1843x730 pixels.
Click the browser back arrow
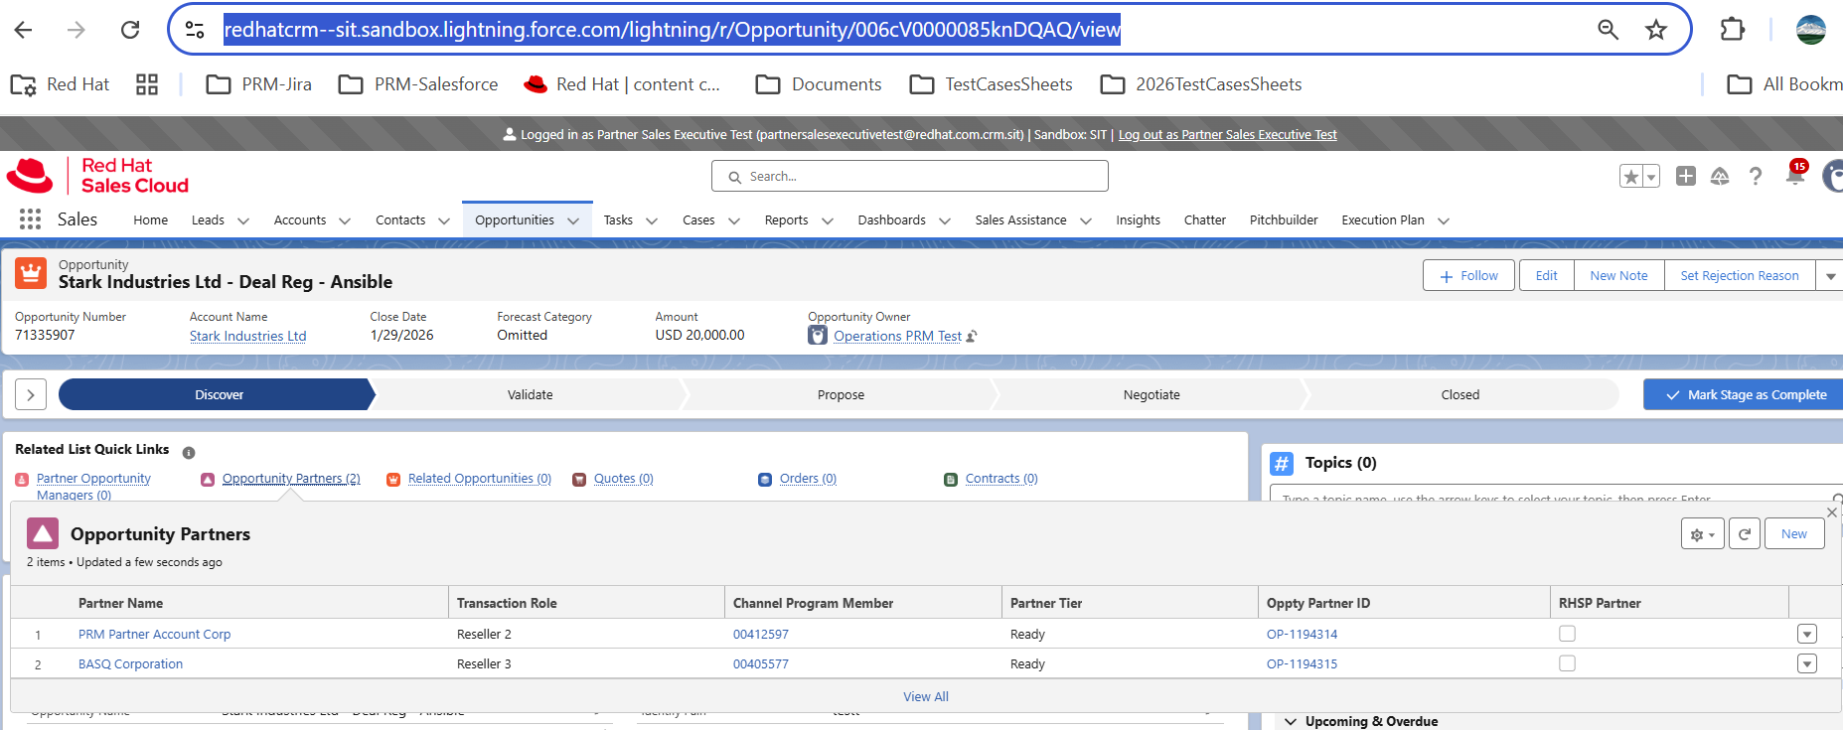coord(23,30)
